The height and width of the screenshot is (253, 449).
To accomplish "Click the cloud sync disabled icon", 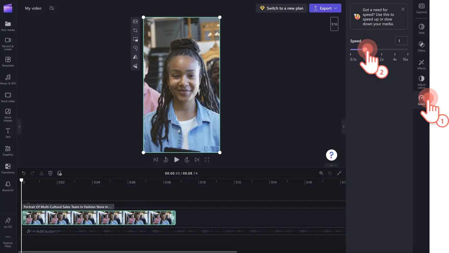I will [52, 8].
